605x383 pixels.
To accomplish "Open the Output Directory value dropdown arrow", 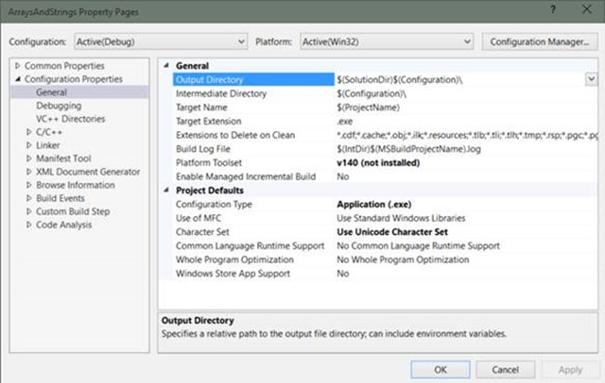I will pyautogui.click(x=591, y=80).
